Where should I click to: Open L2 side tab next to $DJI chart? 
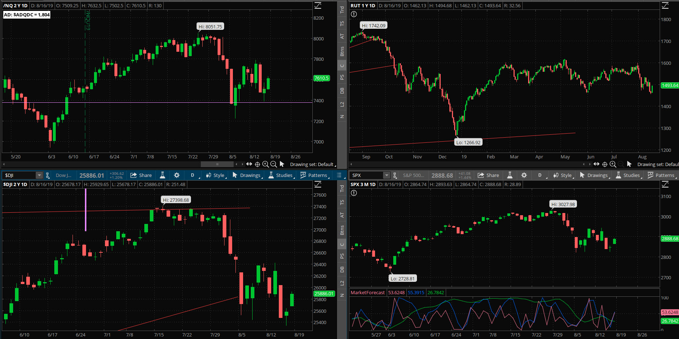pyautogui.click(x=342, y=283)
